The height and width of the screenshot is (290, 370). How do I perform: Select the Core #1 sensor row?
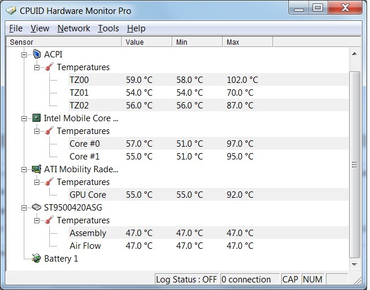[x=208, y=156]
